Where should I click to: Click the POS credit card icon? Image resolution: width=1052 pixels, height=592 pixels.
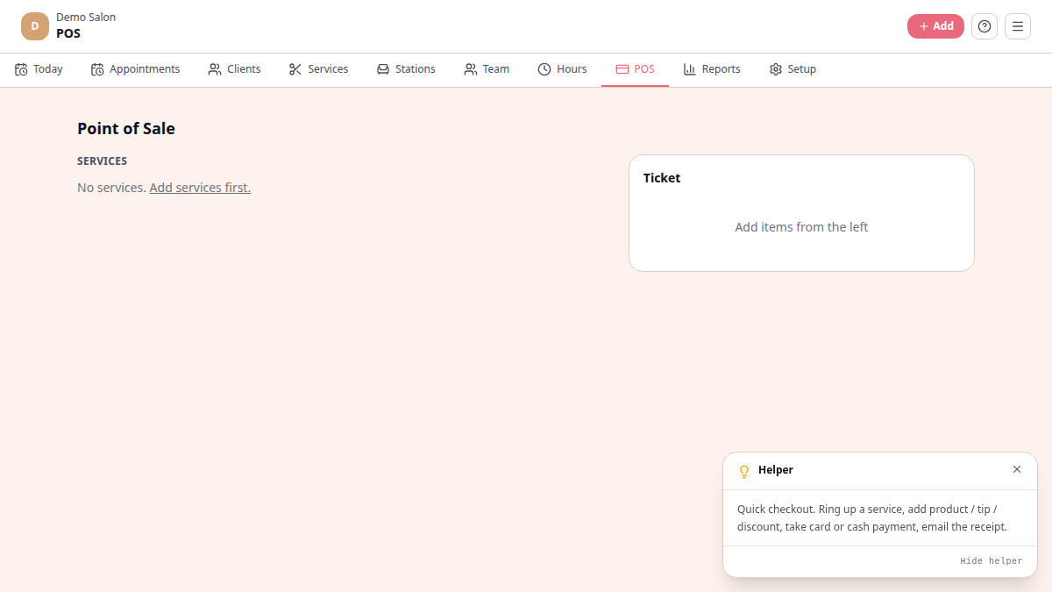click(x=622, y=69)
